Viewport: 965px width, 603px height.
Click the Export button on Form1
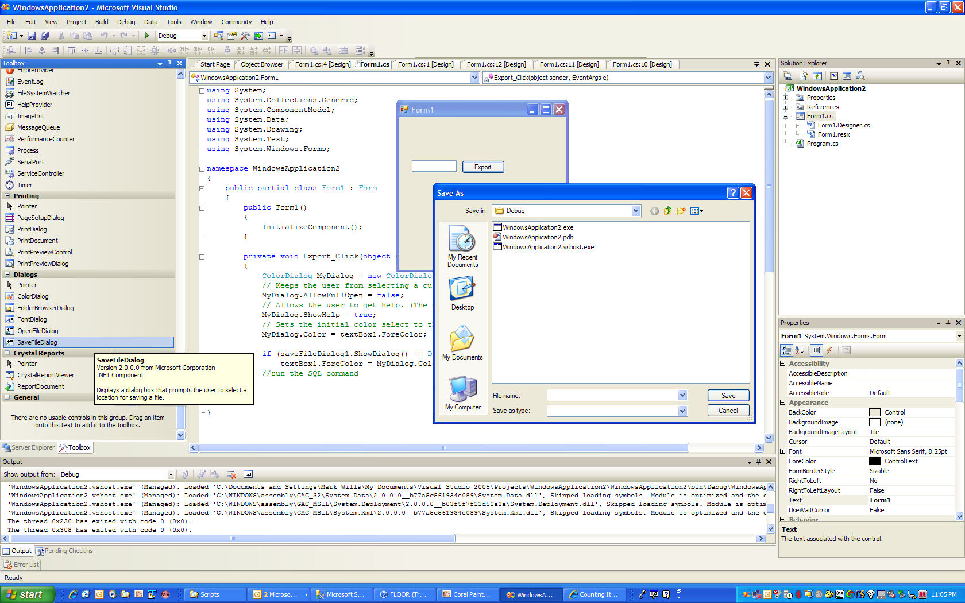[482, 166]
